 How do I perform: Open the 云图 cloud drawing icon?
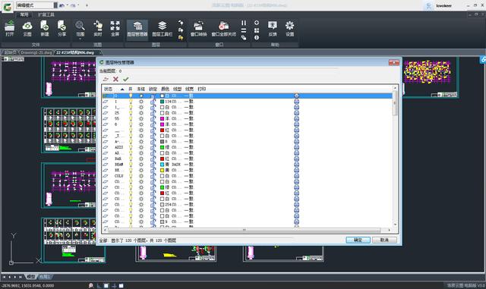tap(27, 28)
